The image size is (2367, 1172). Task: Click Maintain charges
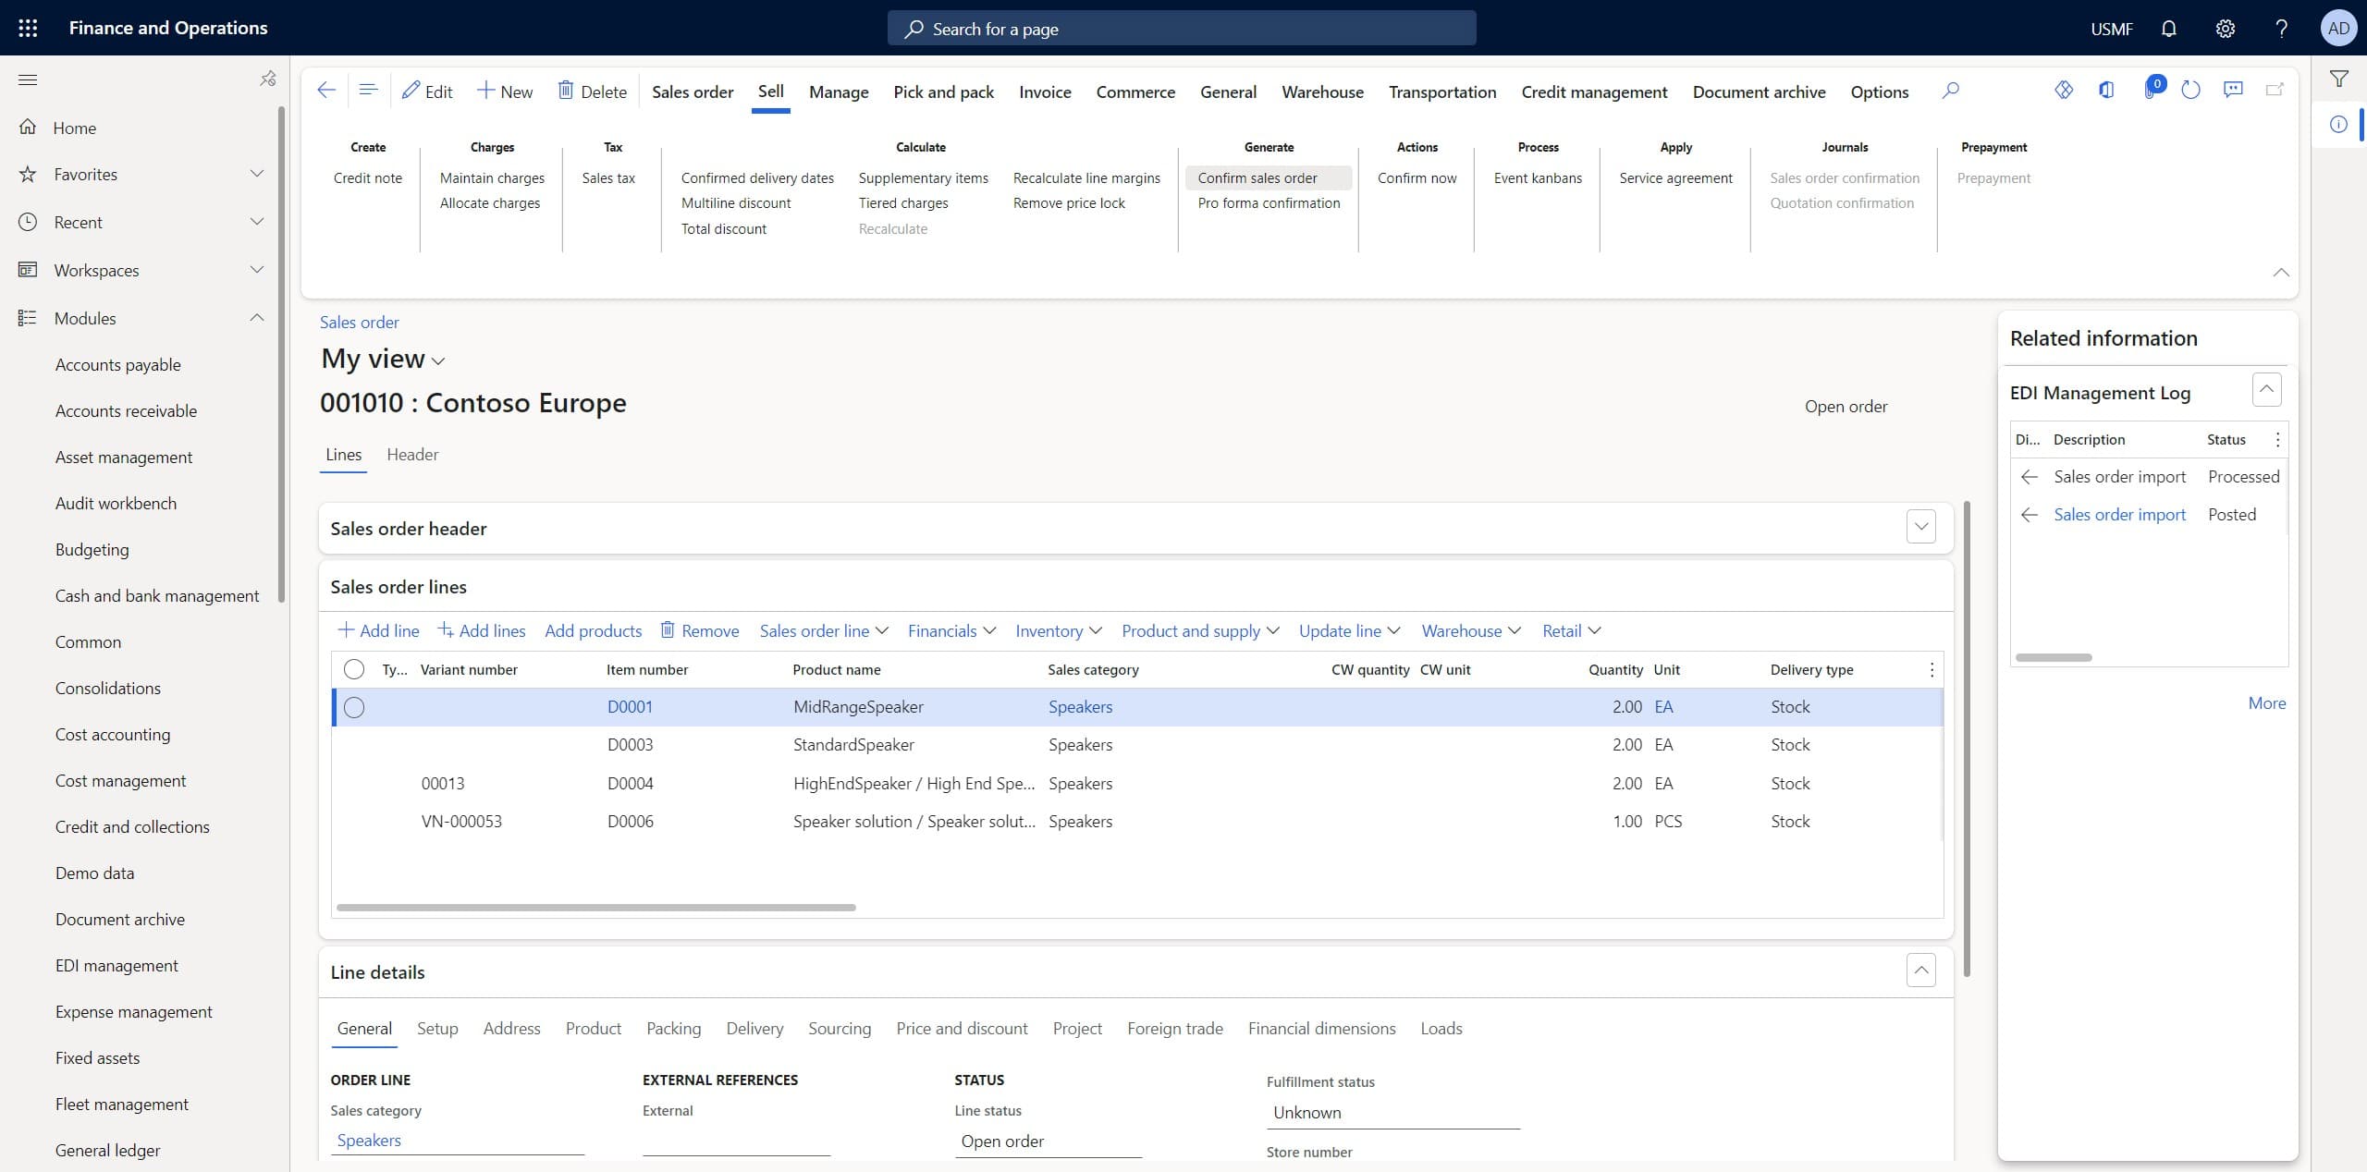coord(492,177)
